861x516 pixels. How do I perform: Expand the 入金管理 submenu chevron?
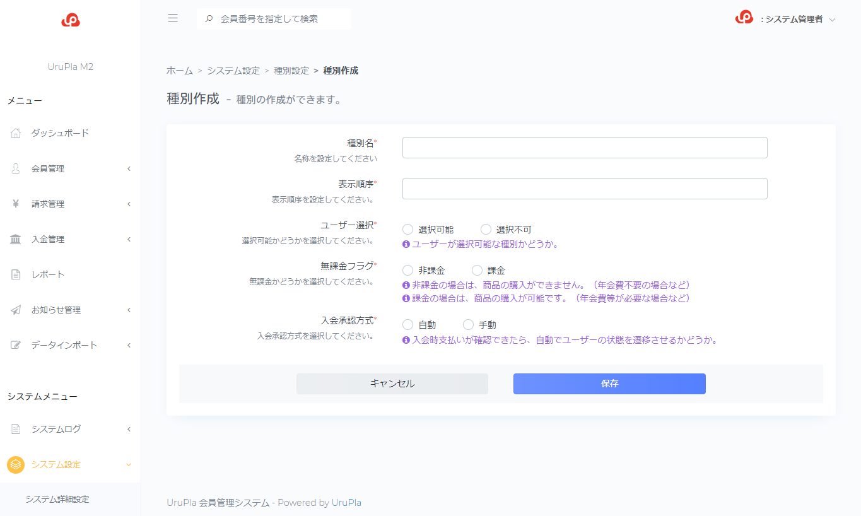tap(129, 239)
